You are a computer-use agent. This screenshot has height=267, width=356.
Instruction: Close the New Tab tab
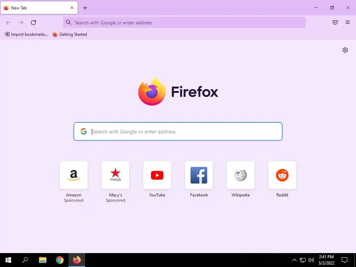72,8
